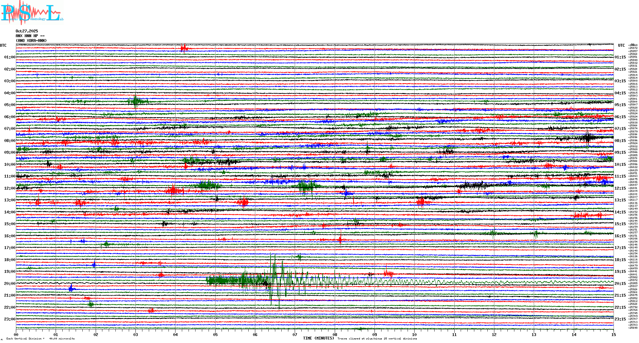Viewport: 639px width, 343px height.
Task: Click the 16:15 time label on right
Action: click(x=620, y=236)
